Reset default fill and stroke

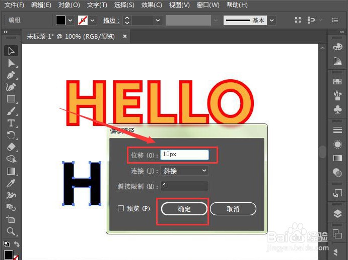(x=7, y=244)
